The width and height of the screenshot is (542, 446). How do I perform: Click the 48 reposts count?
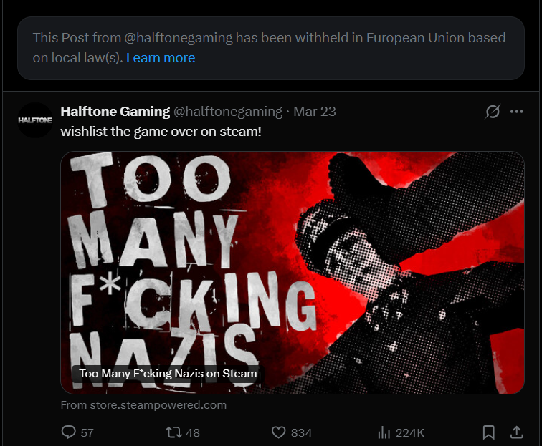[193, 432]
